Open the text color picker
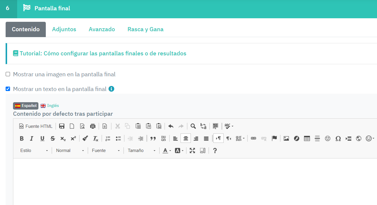Image resolution: width=377 pixels, height=205 pixels. [x=167, y=151]
